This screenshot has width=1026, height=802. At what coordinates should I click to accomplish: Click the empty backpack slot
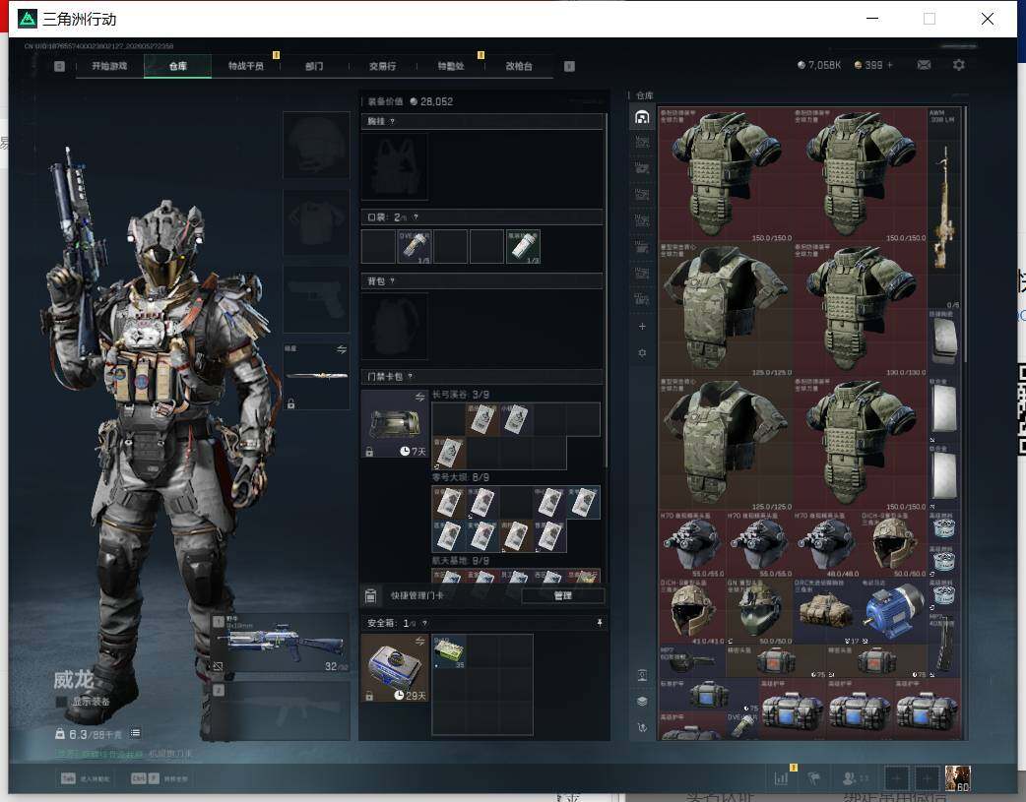click(x=395, y=327)
